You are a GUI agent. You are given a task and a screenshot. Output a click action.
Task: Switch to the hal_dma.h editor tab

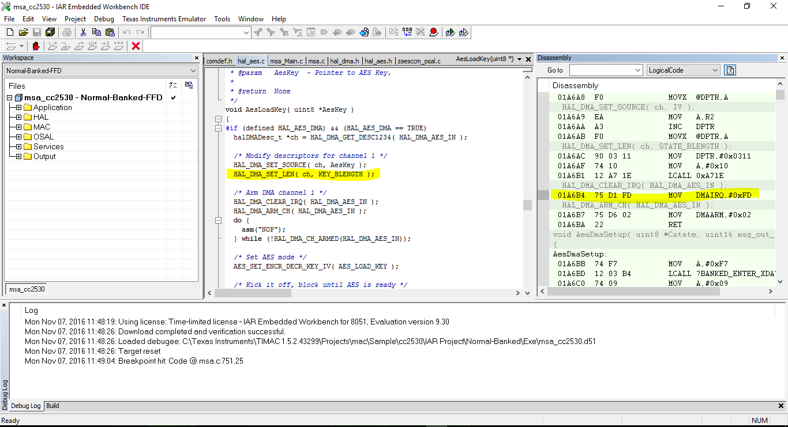click(345, 61)
